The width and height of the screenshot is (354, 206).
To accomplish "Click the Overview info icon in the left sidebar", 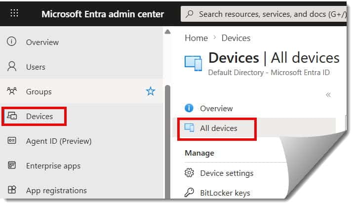I will (x=11, y=41).
